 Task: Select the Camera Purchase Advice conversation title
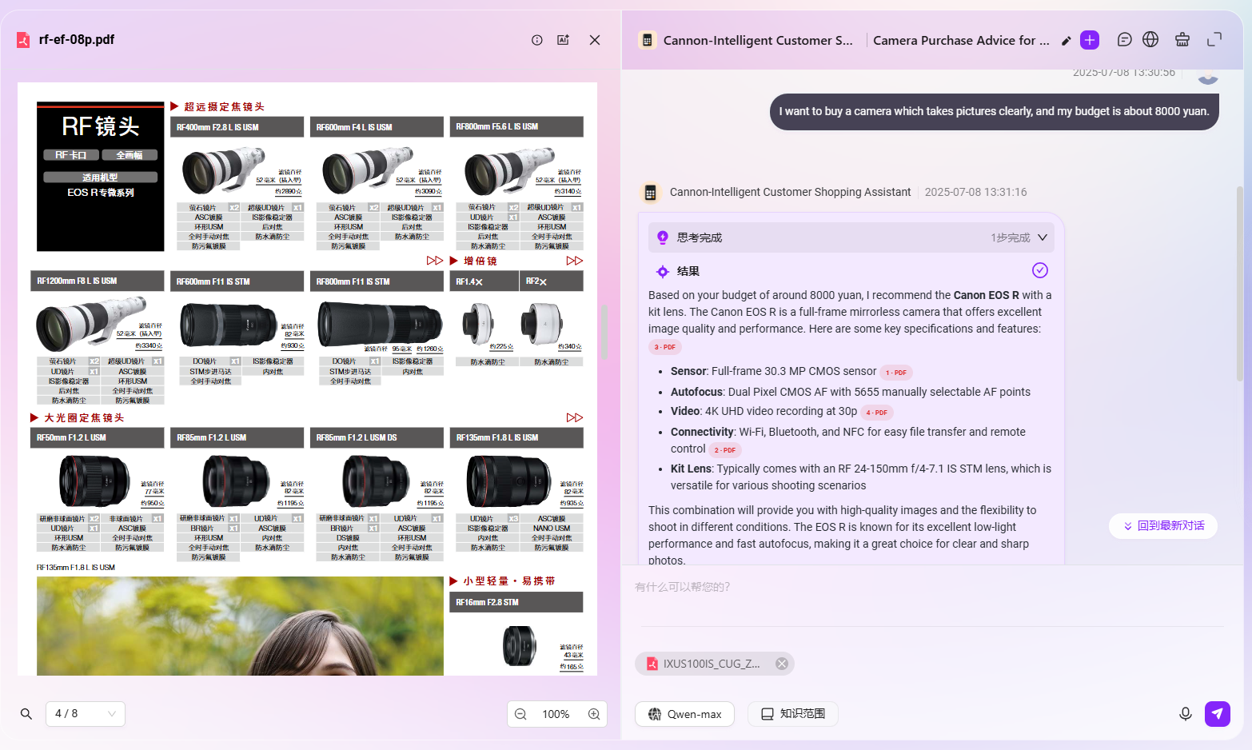pyautogui.click(x=961, y=40)
